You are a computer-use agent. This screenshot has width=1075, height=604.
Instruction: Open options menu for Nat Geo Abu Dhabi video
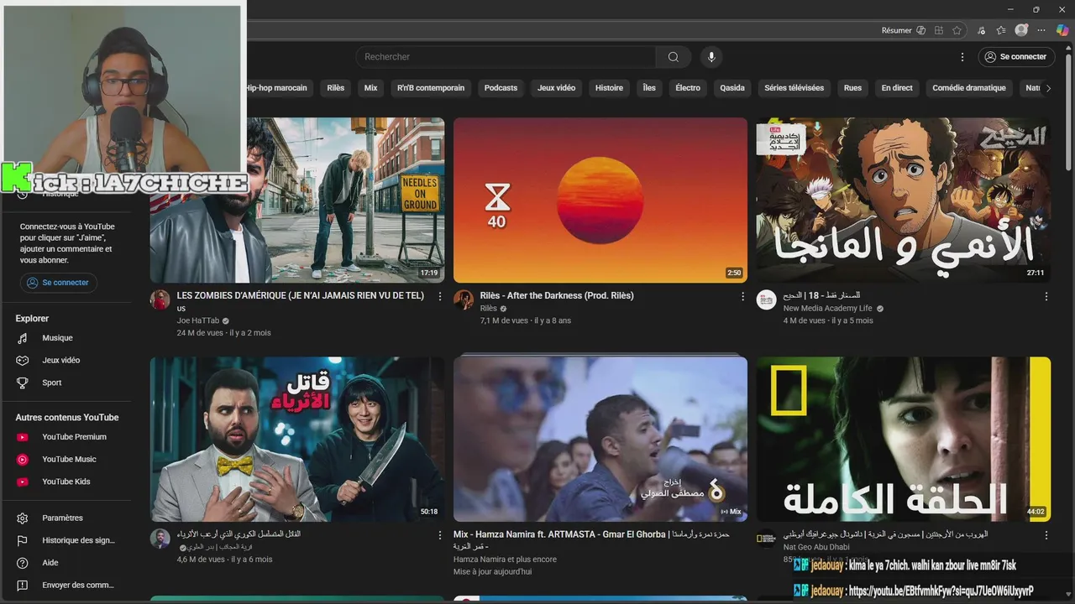point(1046,534)
